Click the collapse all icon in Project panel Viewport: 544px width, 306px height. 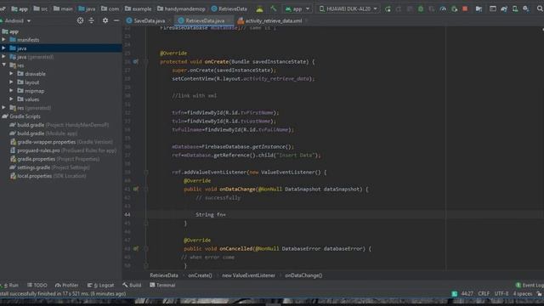click(x=91, y=20)
